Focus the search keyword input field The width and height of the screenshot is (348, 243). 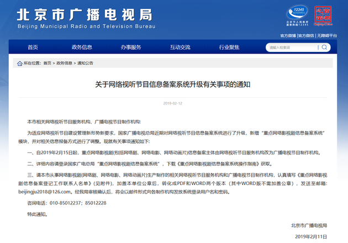tap(292, 47)
